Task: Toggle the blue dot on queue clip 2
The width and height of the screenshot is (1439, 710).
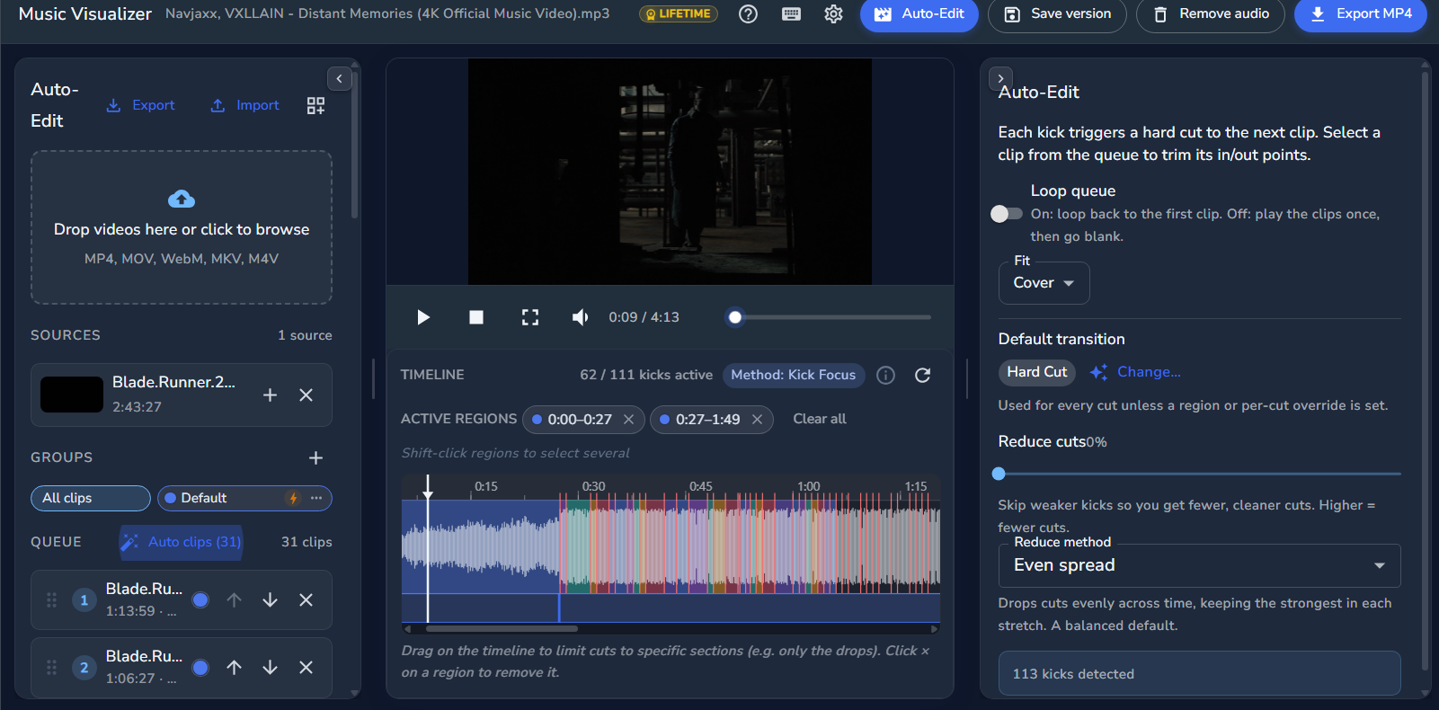Action: (200, 668)
